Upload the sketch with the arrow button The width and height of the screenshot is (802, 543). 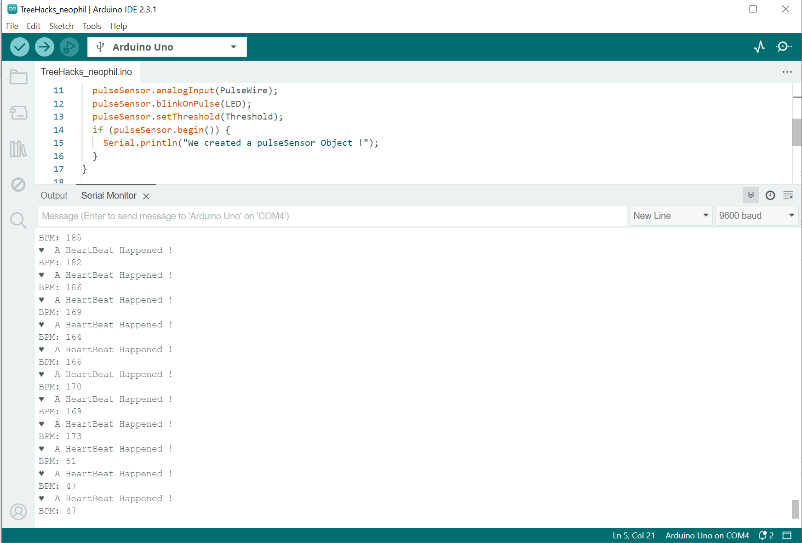[x=45, y=47]
